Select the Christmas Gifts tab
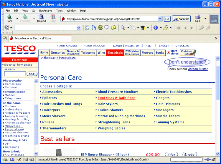 click(188, 52)
